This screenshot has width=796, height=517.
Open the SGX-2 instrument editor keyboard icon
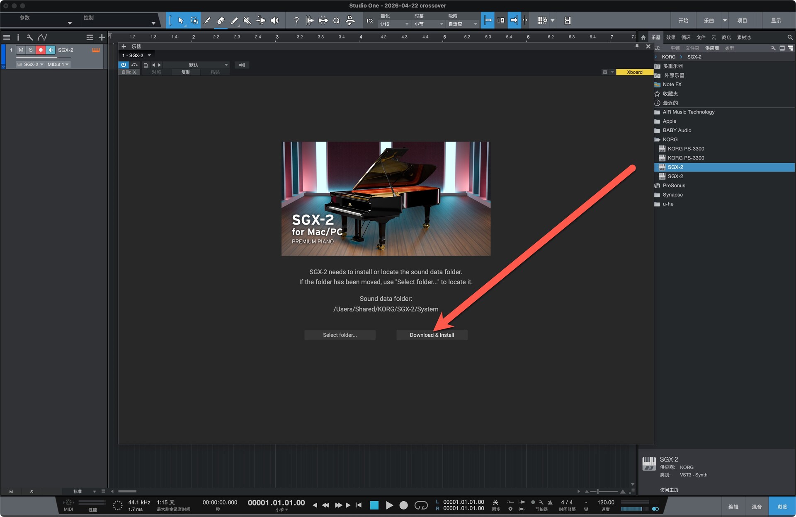[96, 50]
